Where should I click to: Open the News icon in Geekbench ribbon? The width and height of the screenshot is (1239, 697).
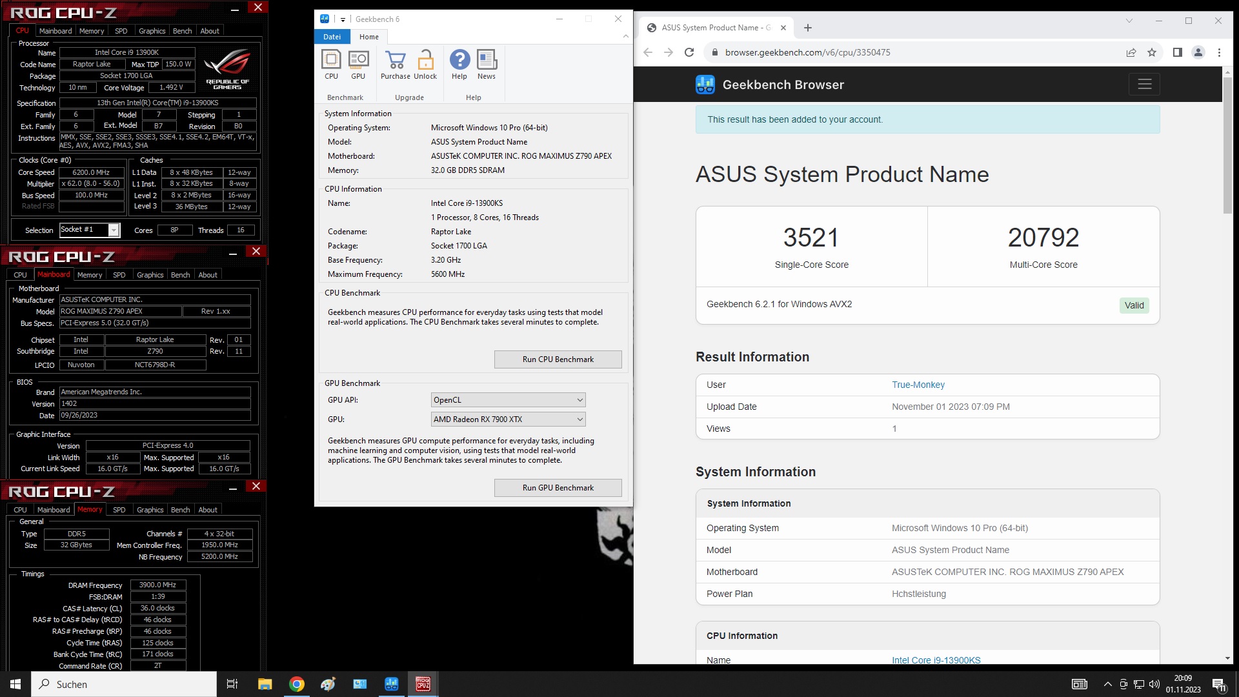click(487, 65)
